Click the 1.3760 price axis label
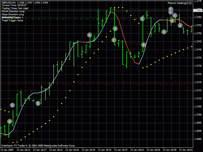Image resolution: width=203 pixels, height=152 pixels. click(x=198, y=17)
